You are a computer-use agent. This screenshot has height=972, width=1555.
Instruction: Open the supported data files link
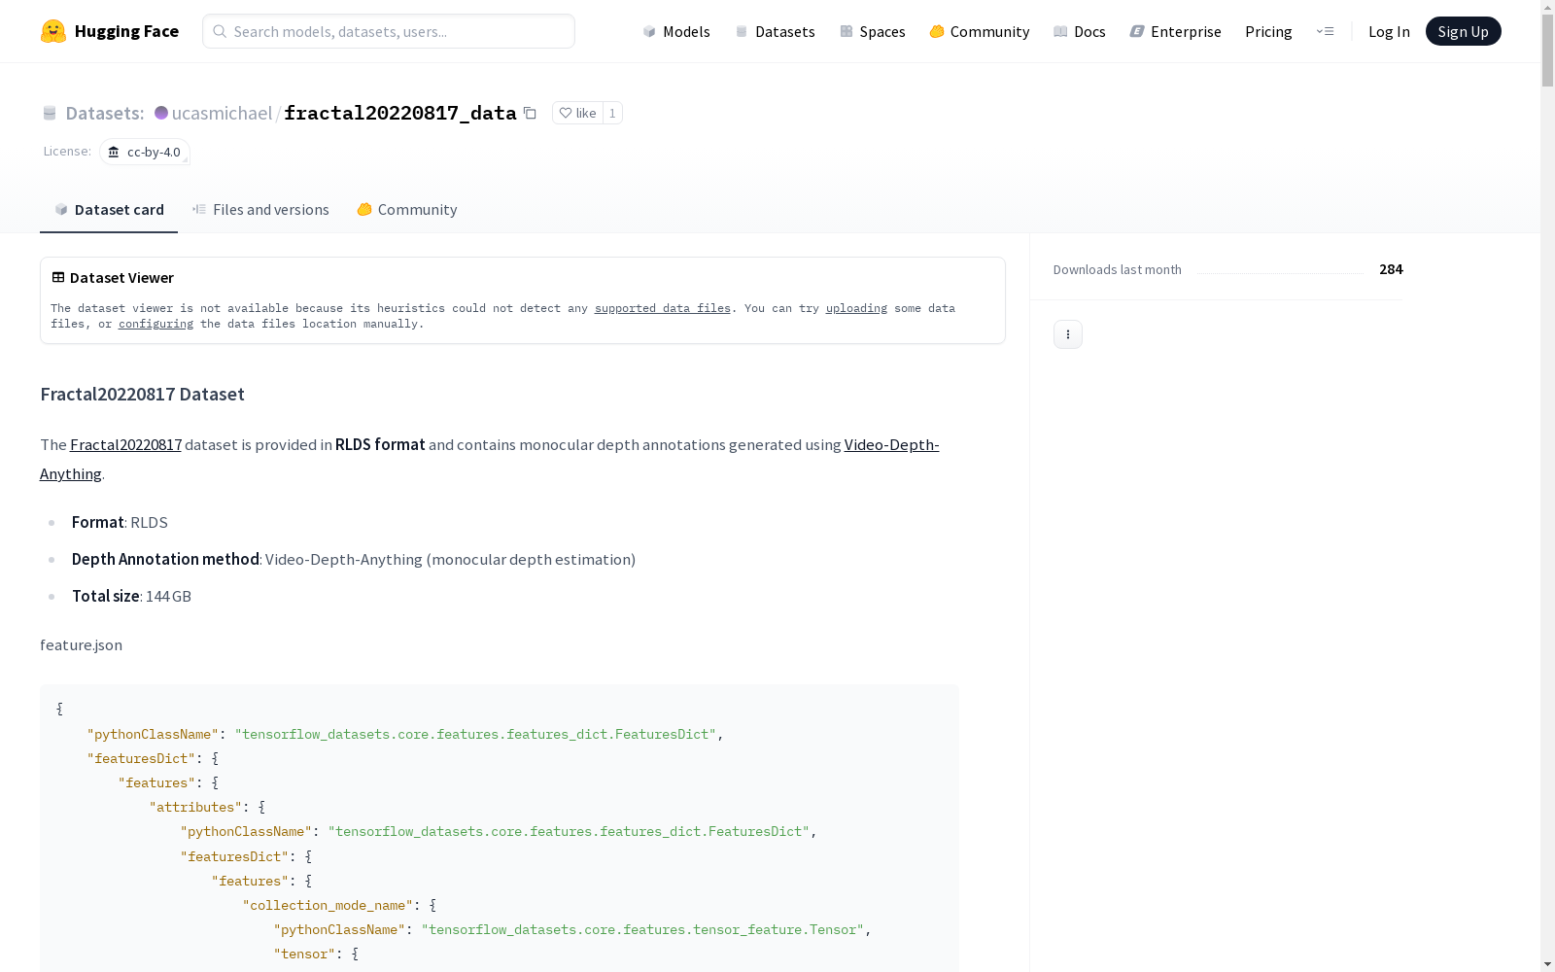tap(663, 308)
